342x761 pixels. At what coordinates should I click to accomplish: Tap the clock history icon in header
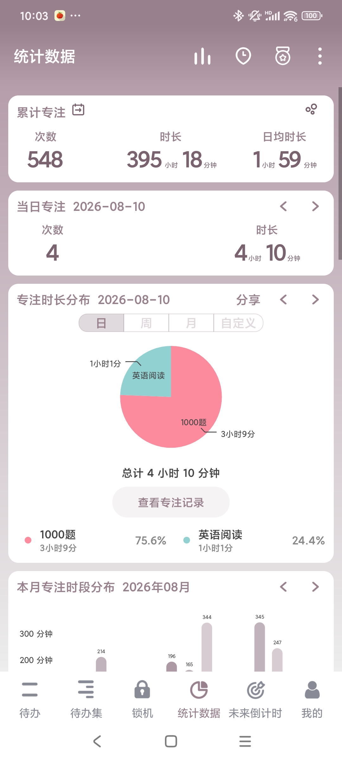point(243,56)
